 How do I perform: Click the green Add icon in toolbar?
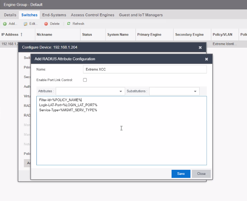coord(5,24)
